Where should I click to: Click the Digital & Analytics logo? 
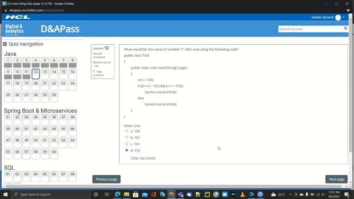click(14, 29)
